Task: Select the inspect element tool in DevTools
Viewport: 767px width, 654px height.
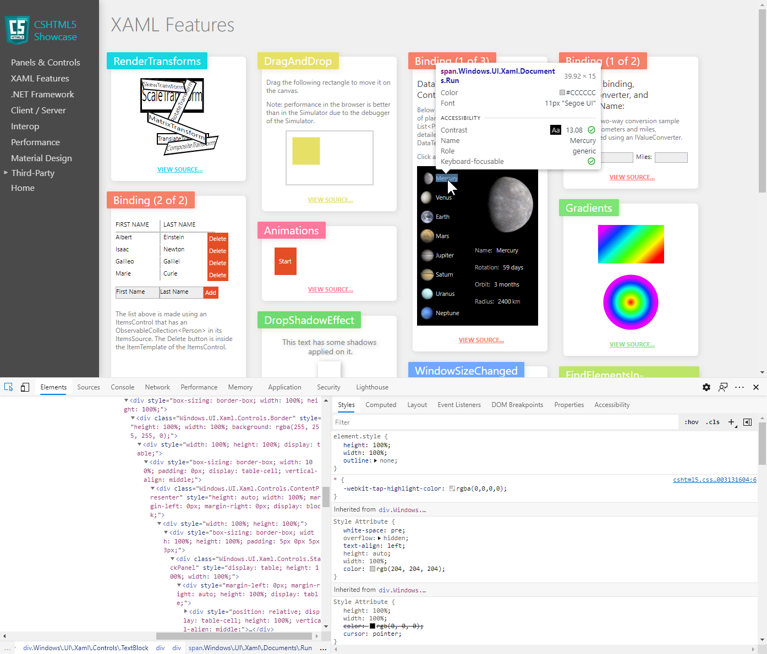Action: coord(8,387)
